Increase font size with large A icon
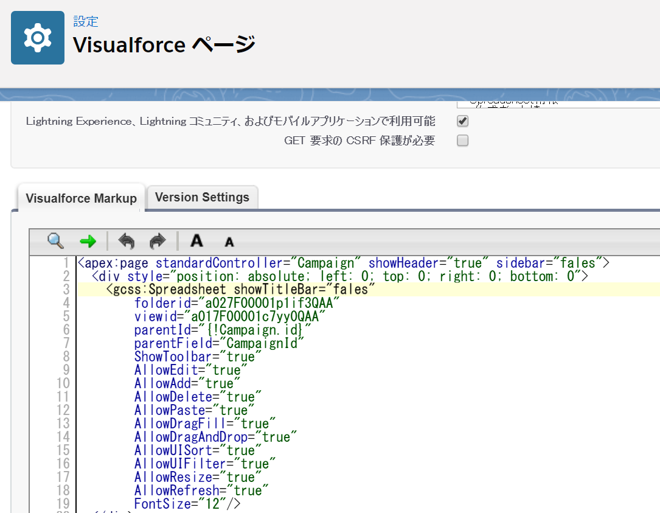660x513 pixels. pyautogui.click(x=196, y=241)
